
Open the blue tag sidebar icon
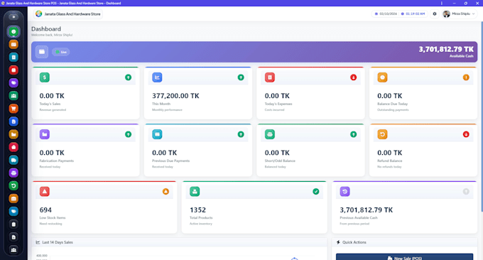(13, 211)
